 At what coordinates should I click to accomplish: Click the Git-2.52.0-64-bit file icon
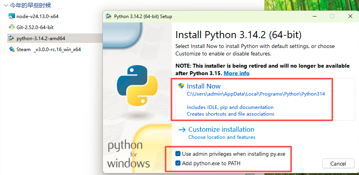pyautogui.click(x=11, y=27)
